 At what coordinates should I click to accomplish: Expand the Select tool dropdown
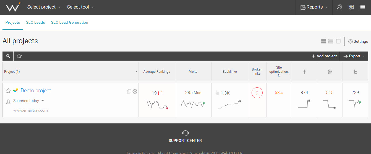[80, 7]
